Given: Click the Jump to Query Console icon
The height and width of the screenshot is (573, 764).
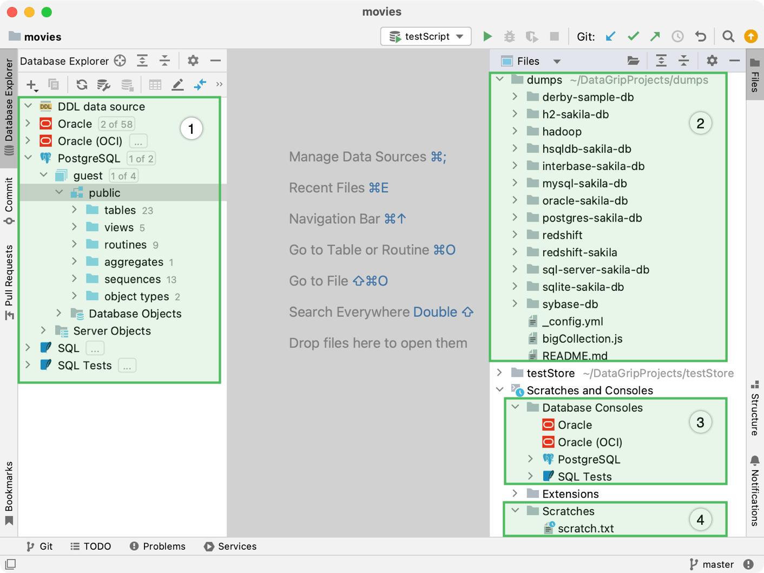Looking at the screenshot, I should [x=200, y=84].
